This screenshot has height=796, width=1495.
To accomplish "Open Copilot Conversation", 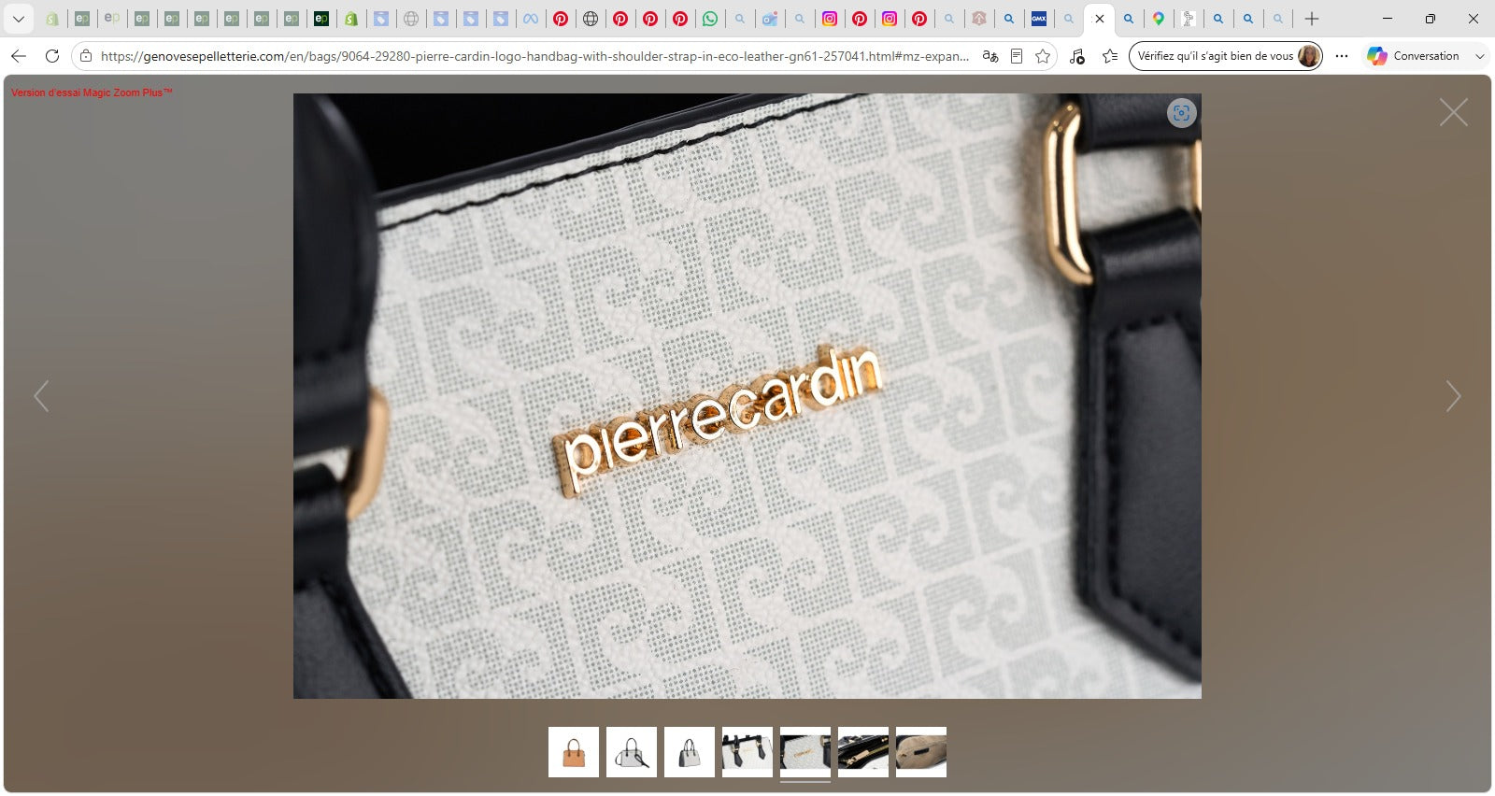I will [1413, 56].
